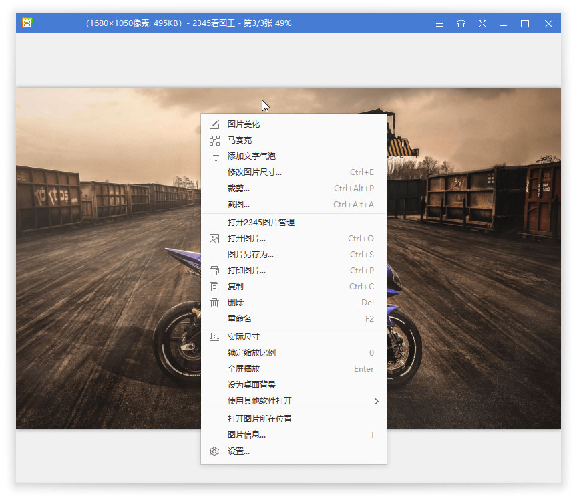Click the 打印图片 printer icon
Screen dimensions: 577x502
point(214,270)
